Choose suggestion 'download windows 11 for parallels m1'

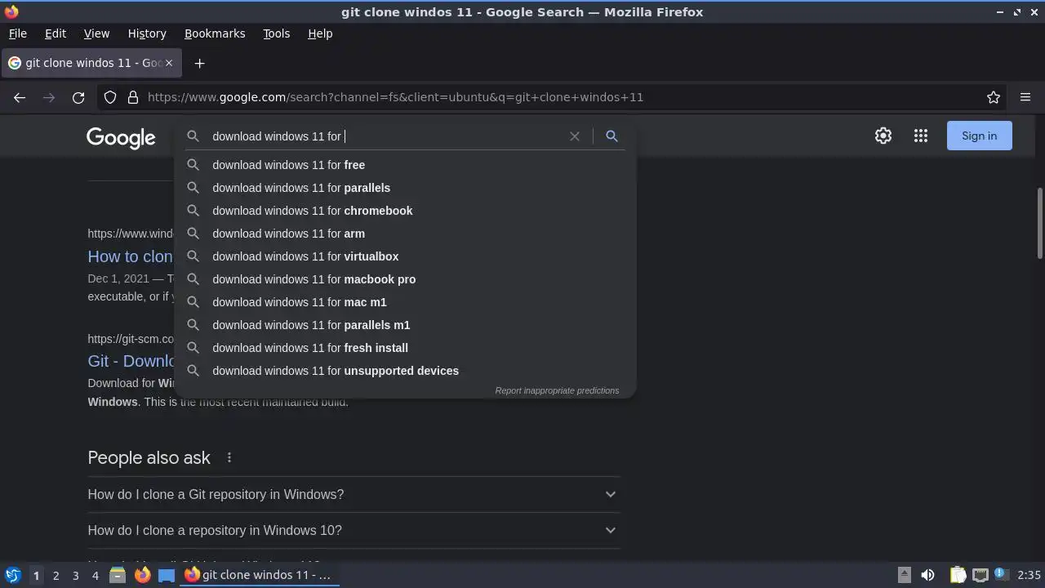pyautogui.click(x=405, y=325)
